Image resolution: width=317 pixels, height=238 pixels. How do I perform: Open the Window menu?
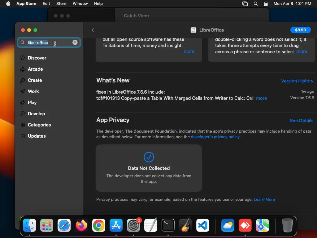[80, 3]
